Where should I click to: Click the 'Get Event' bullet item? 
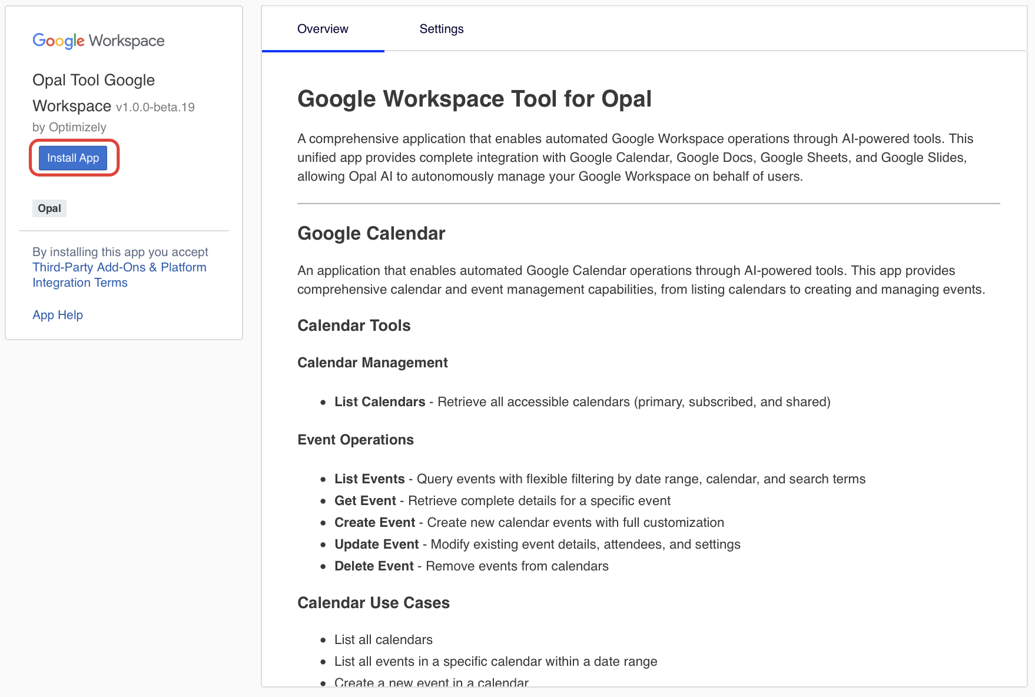(502, 501)
